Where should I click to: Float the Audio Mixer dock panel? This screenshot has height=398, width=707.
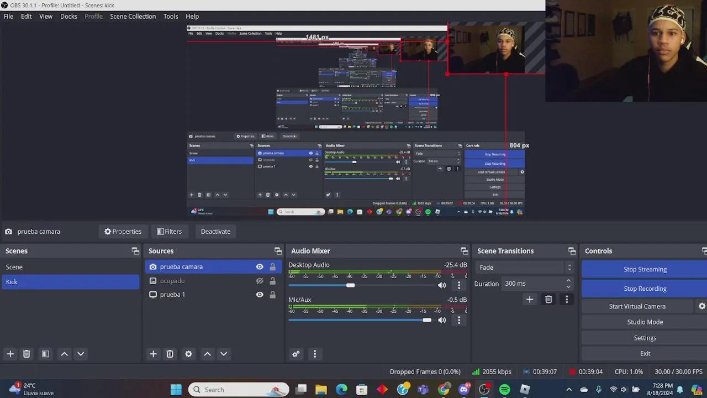coord(465,251)
